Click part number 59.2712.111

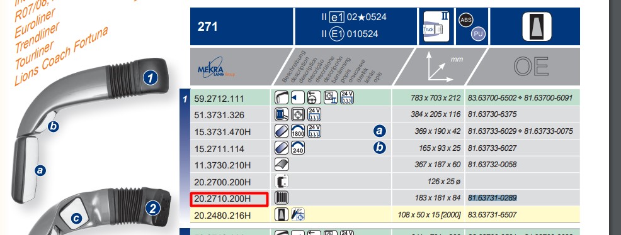pyautogui.click(x=219, y=99)
